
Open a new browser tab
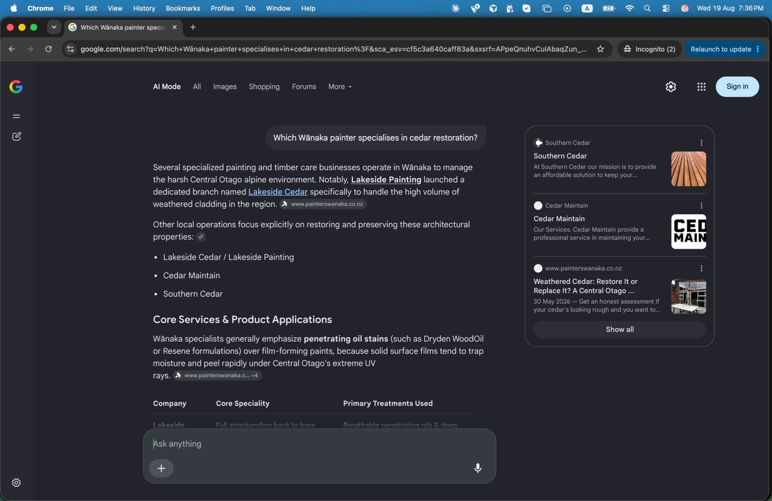point(193,27)
